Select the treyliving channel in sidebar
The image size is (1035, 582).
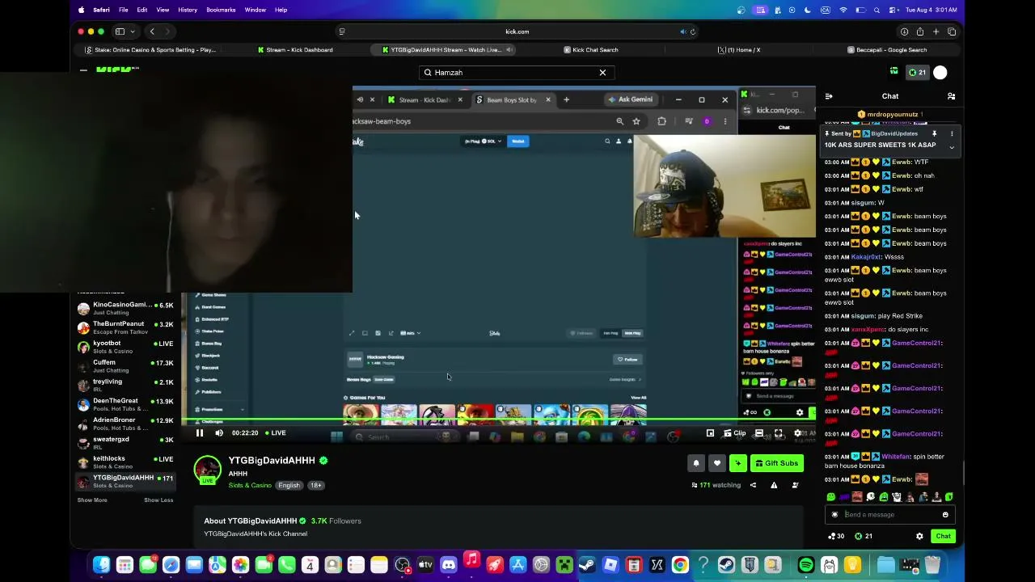[125, 386]
